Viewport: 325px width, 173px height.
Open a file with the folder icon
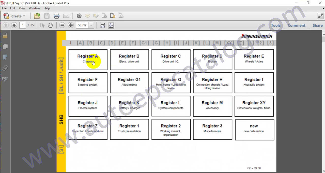pos(37,16)
